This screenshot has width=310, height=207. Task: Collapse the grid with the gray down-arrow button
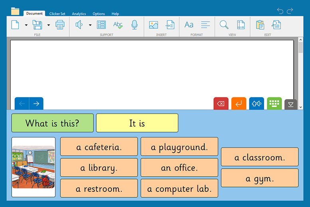point(290,105)
